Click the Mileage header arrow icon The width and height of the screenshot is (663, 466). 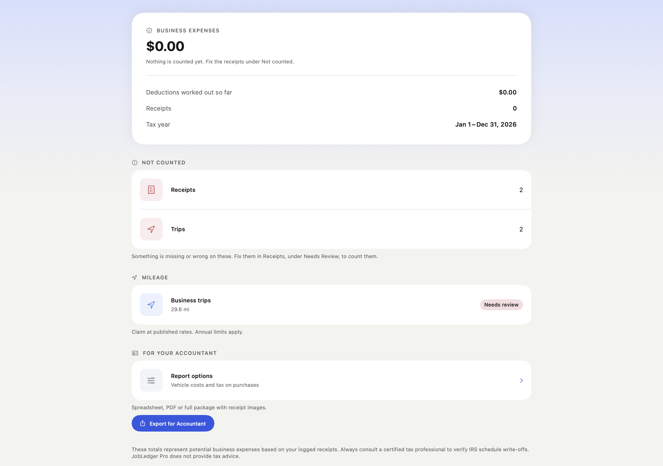[x=135, y=278]
